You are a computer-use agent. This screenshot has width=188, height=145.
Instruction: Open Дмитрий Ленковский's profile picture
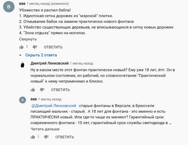coord(22,65)
